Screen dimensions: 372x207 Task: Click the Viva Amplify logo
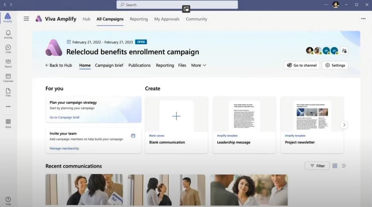click(x=39, y=19)
